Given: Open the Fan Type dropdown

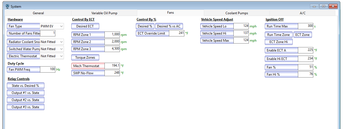Looking at the screenshot, I should click(x=52, y=26).
